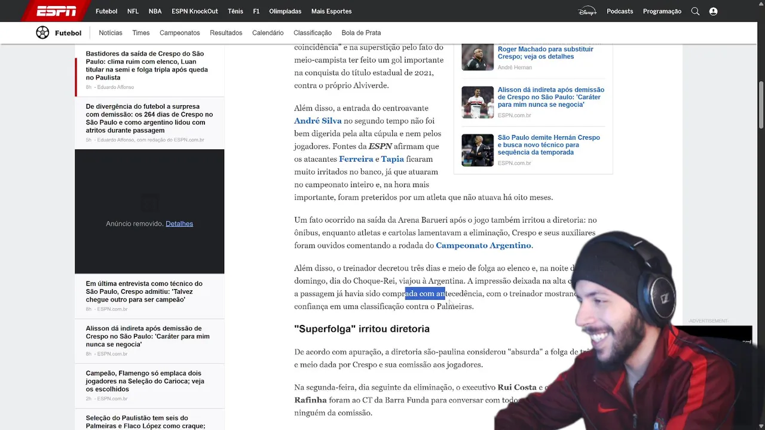The height and width of the screenshot is (430, 765).
Task: Open 'São Paulo demite Hernán Crespo' card
Action: (549, 145)
